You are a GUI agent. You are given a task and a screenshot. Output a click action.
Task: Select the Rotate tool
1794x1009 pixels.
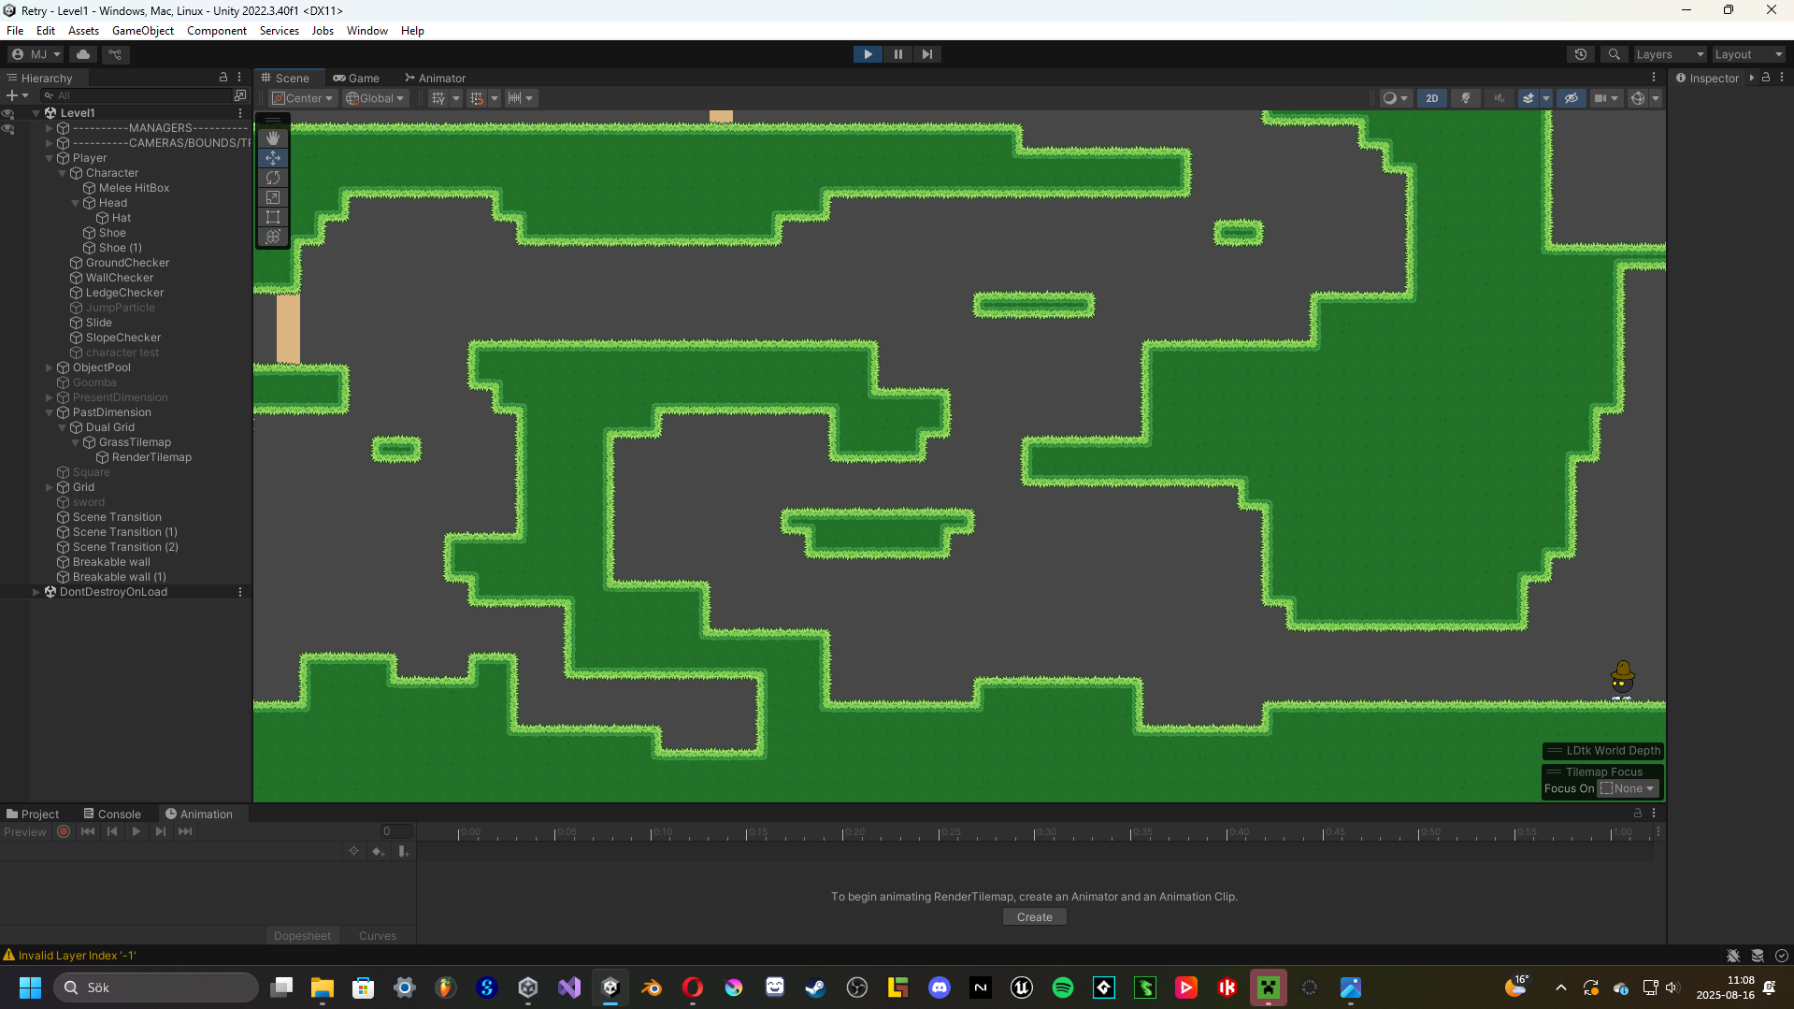click(x=273, y=178)
